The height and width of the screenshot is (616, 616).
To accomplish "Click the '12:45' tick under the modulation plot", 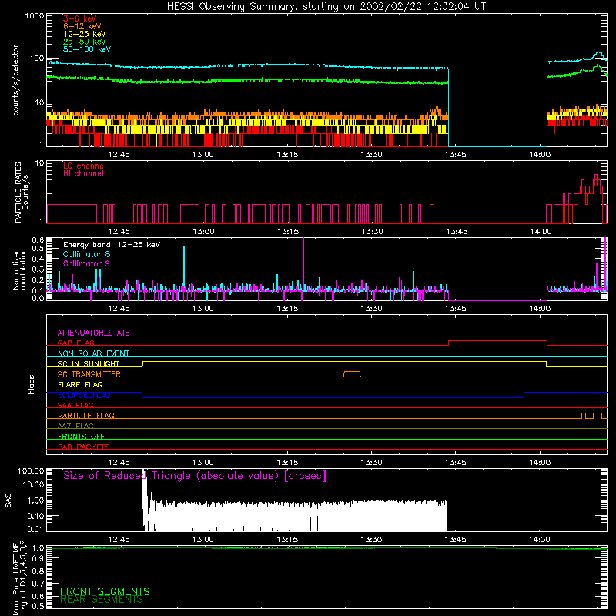I will [x=119, y=309].
